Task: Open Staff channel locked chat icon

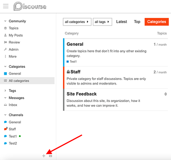Action: (x=6, y=129)
